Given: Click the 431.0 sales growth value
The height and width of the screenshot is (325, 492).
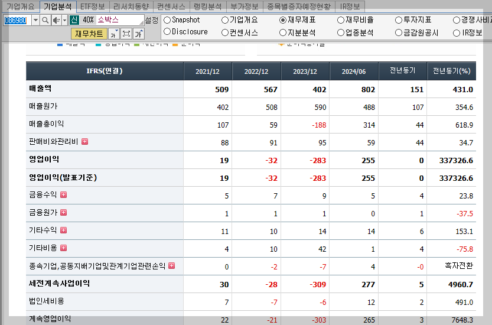Looking at the screenshot, I should coord(463,89).
